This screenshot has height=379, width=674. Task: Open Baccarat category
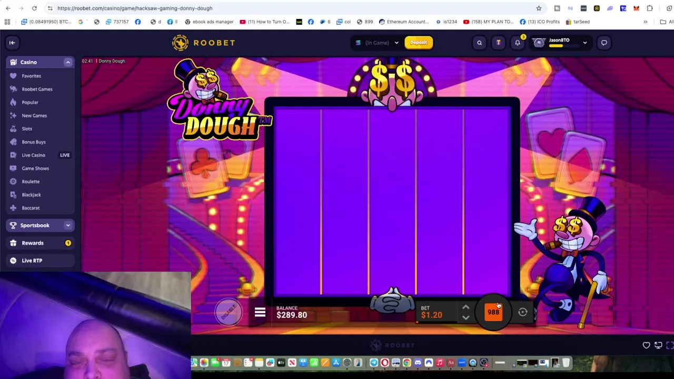(x=31, y=207)
